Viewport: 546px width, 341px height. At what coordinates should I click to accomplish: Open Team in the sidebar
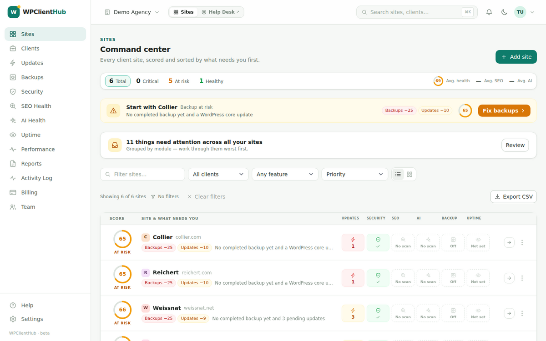(x=45, y=207)
